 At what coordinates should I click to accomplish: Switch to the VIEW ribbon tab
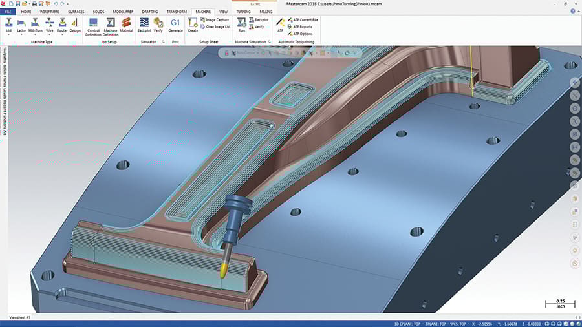coord(224,12)
